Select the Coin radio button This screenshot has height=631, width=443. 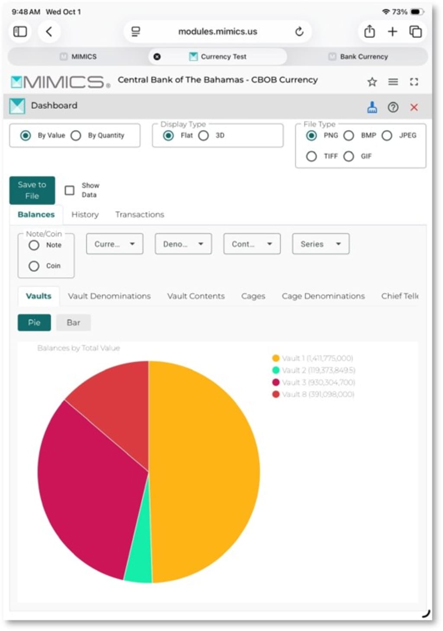click(34, 266)
